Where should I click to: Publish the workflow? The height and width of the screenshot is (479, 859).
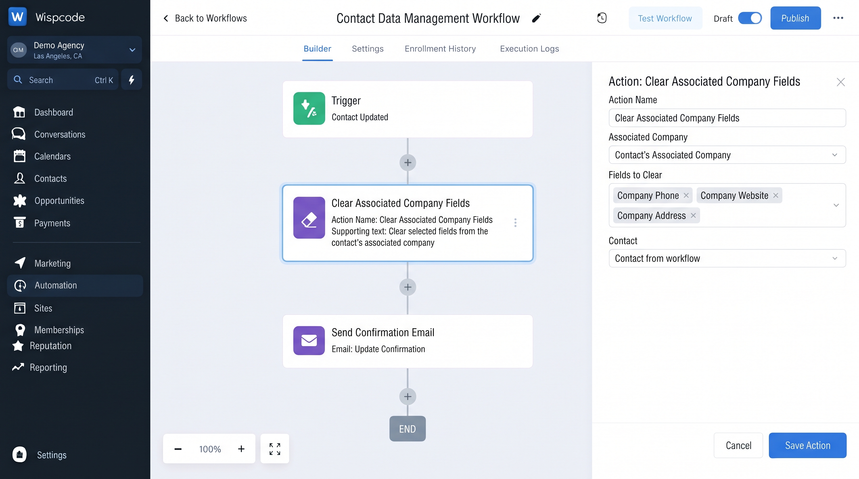click(x=795, y=18)
